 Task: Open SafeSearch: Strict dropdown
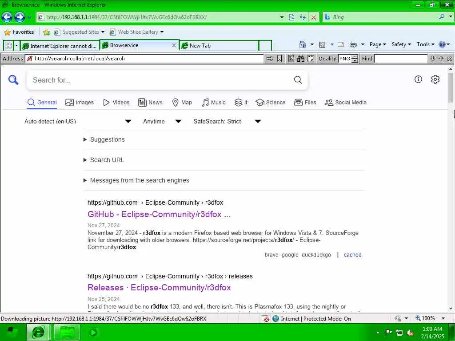coord(227,122)
